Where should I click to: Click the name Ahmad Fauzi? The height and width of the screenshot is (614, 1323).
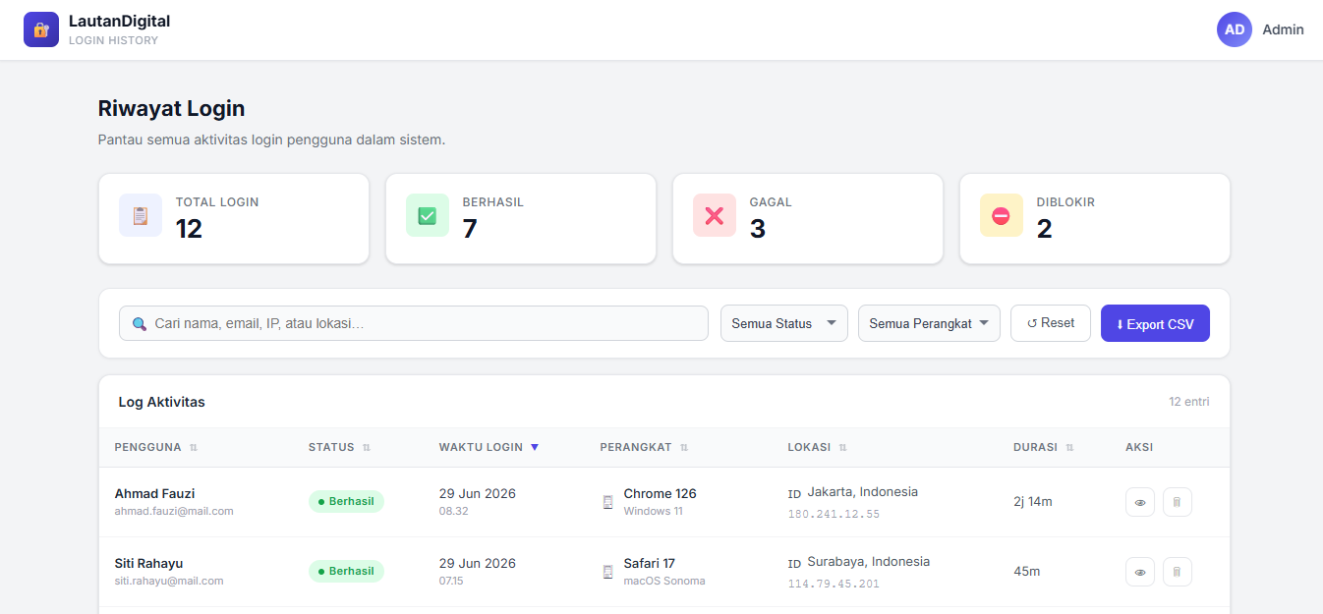click(x=154, y=493)
